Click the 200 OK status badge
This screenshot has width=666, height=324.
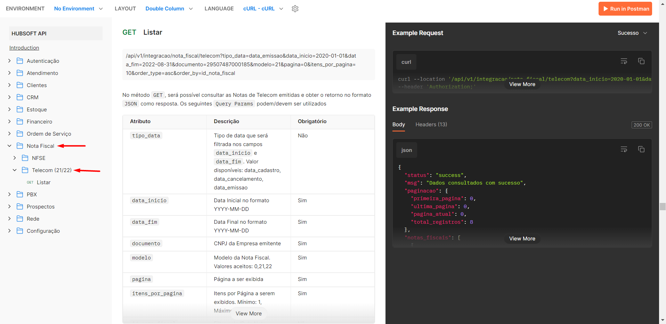(x=642, y=125)
